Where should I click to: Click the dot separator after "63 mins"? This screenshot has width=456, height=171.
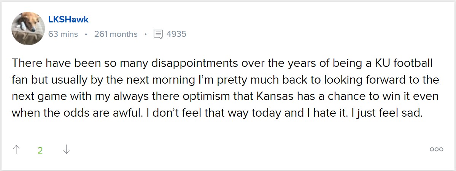pyautogui.click(x=86, y=35)
